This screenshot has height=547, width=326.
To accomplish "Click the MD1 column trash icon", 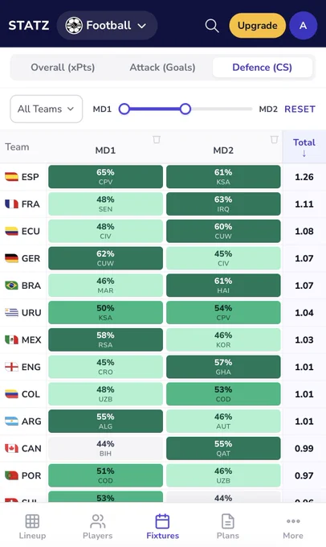I will click(x=157, y=139).
